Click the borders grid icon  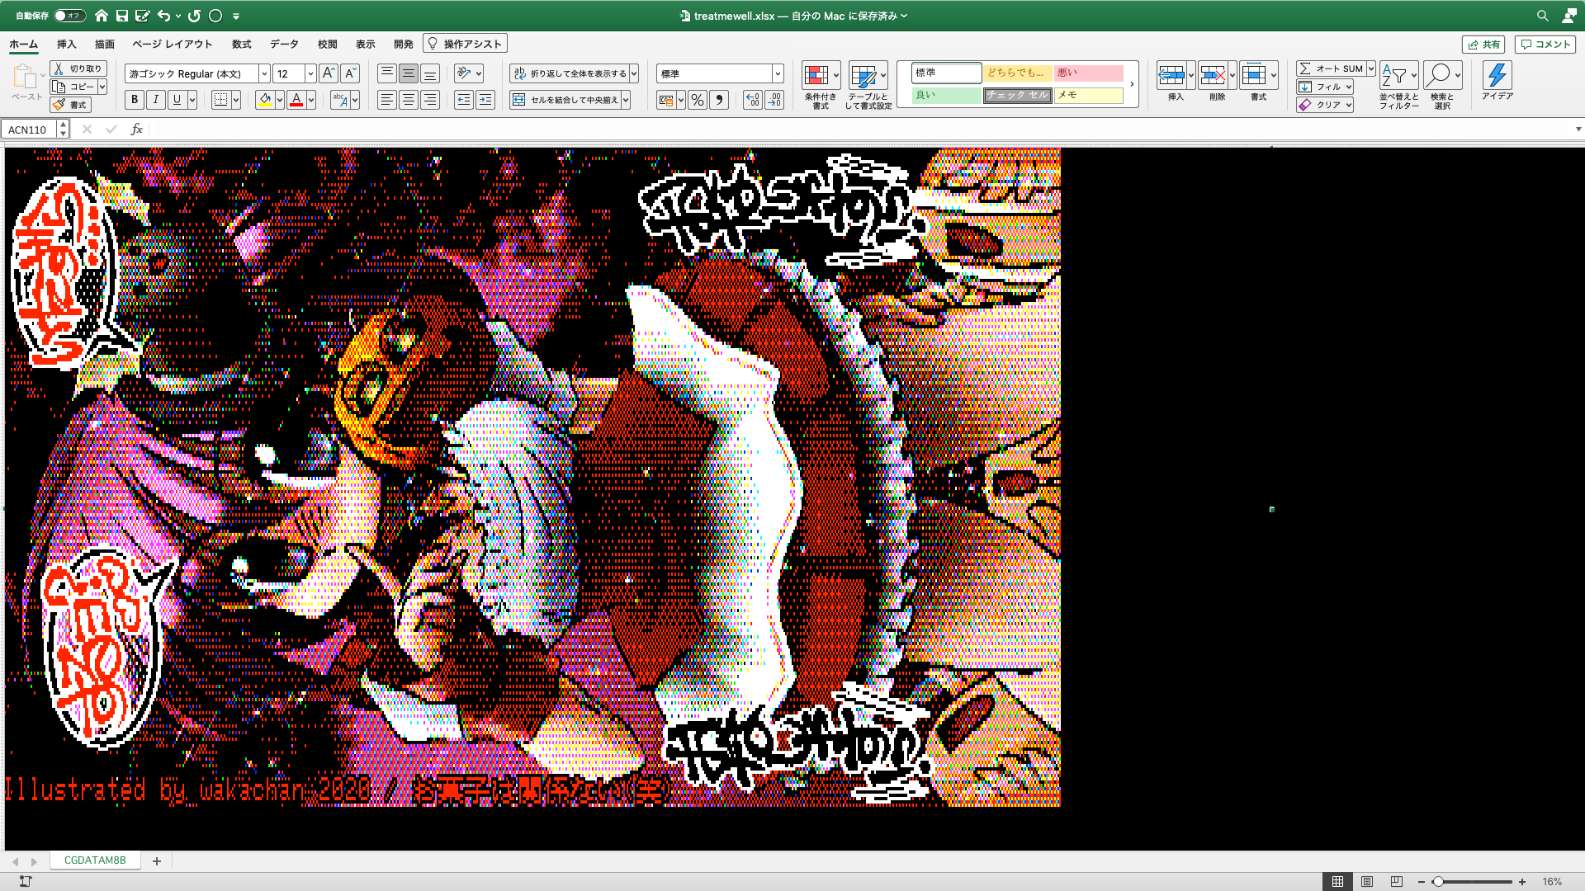coord(220,100)
